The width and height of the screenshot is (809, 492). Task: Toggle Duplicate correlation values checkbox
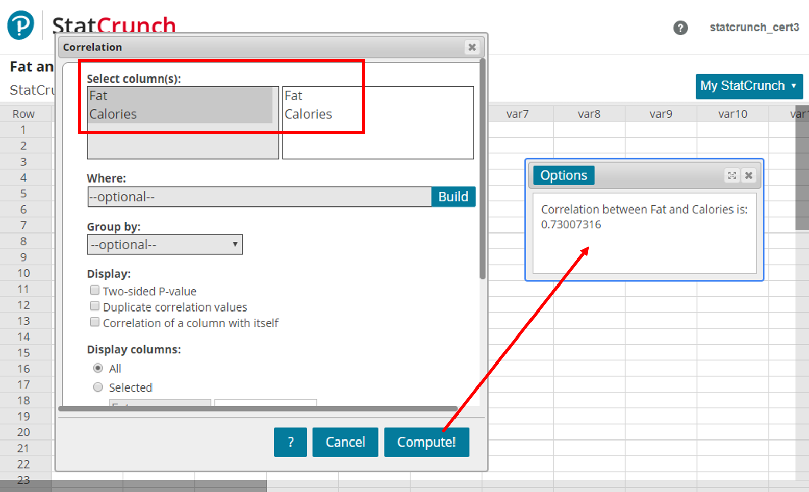(95, 306)
